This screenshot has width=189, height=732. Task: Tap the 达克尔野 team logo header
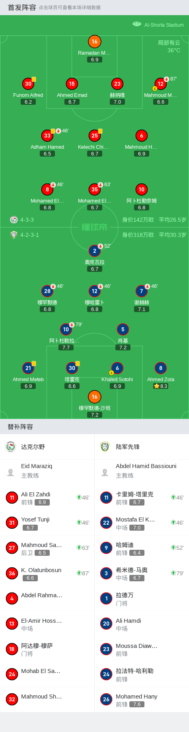click(11, 447)
